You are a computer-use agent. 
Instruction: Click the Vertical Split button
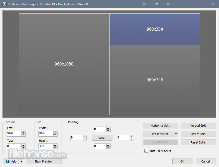[198, 126]
